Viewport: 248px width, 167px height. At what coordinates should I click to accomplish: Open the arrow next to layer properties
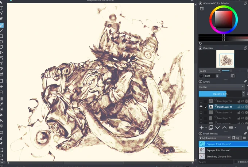pyautogui.click(x=235, y=128)
